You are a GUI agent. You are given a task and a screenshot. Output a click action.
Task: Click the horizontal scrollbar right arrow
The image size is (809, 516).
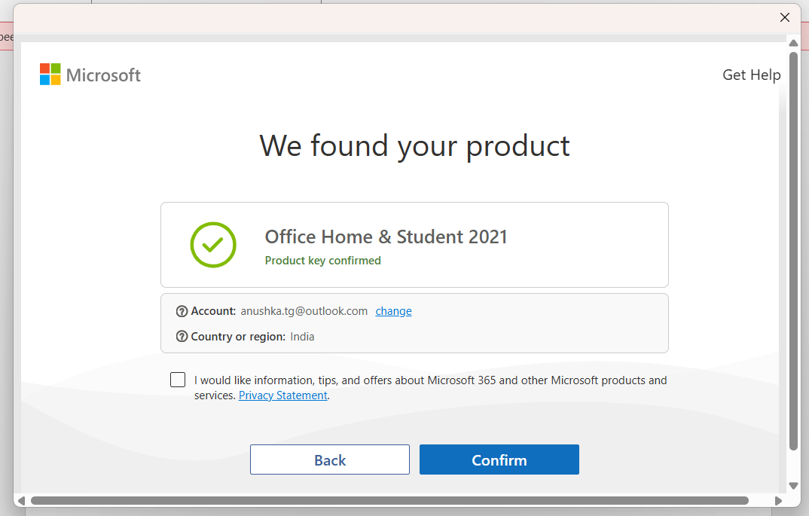coord(778,500)
